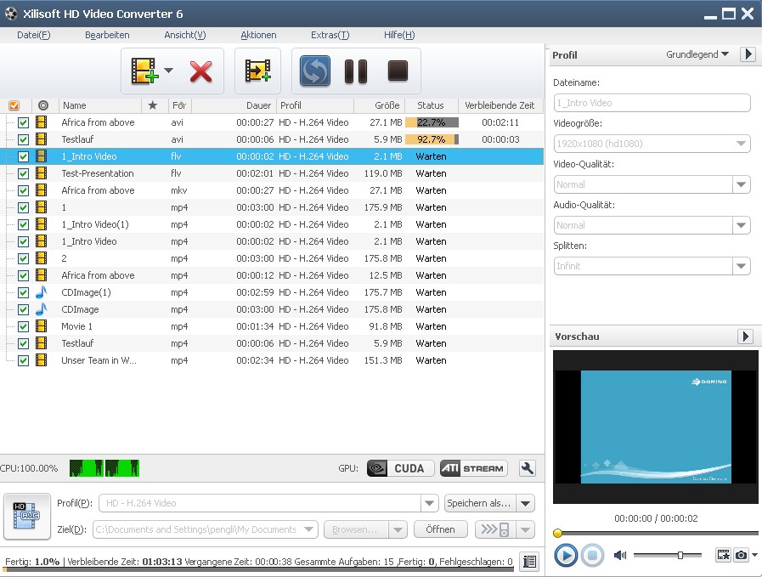Viewport: 762px width, 577px height.
Task: Uncheck the 1_Intro Video(1) checkbox
Action: [x=23, y=224]
